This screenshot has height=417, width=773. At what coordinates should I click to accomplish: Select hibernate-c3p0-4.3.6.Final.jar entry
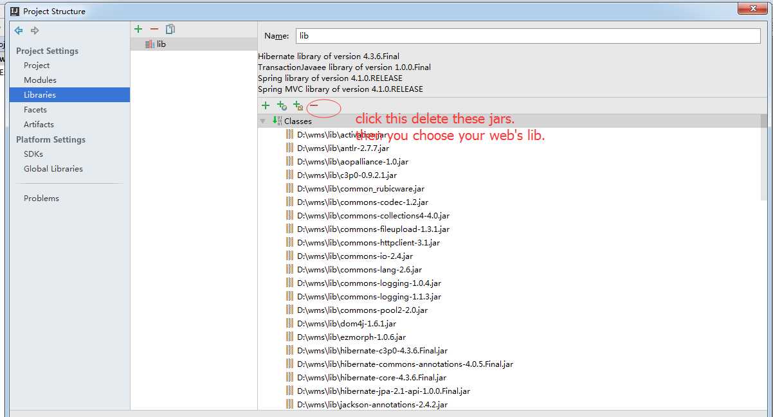[x=372, y=350]
